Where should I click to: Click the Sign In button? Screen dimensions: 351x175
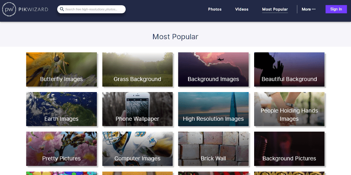tap(336, 9)
